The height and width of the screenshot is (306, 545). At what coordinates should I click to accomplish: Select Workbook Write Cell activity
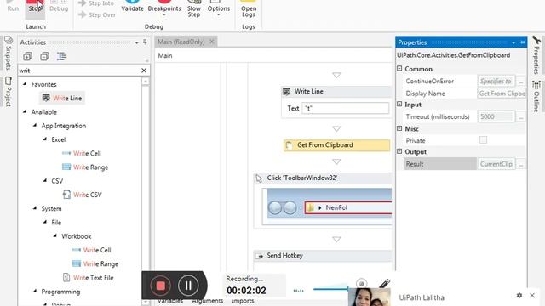pos(91,250)
